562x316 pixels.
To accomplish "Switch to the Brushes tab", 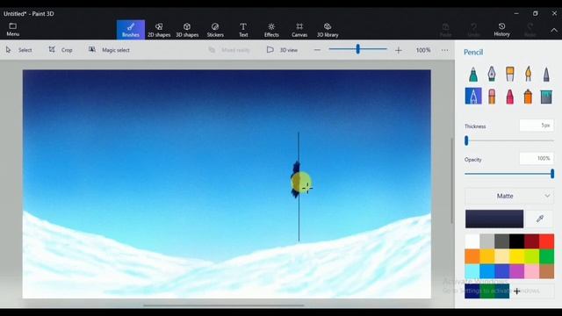I will click(x=131, y=29).
